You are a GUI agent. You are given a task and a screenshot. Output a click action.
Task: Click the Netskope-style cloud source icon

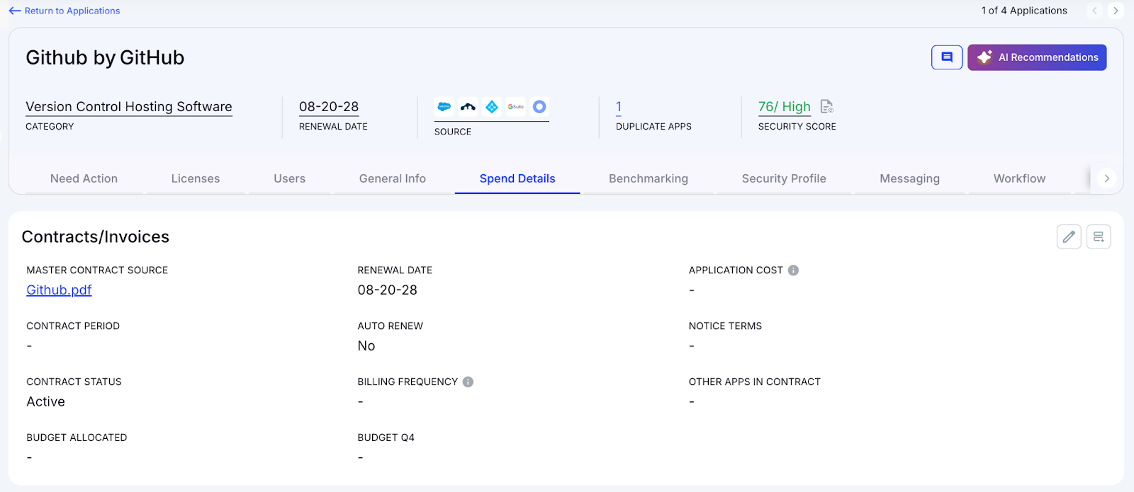pos(468,107)
